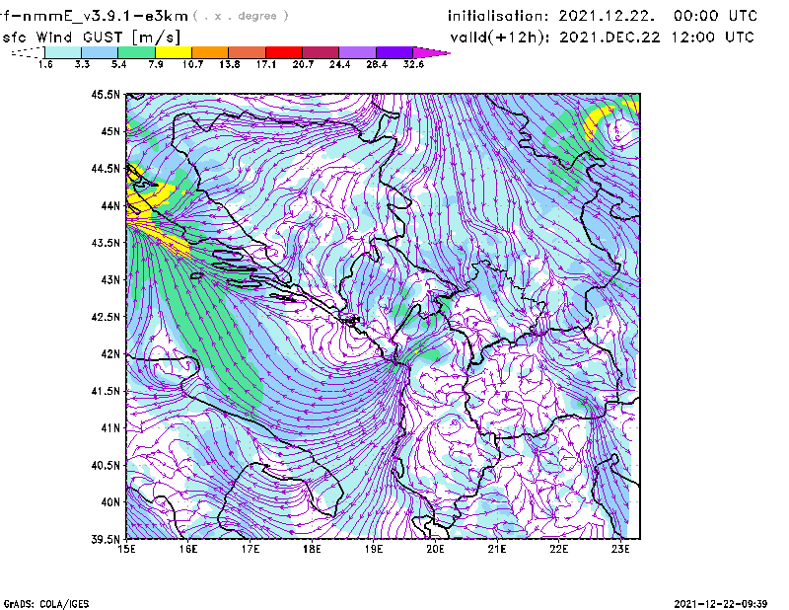Viewport: 789px width, 610px height.
Task: Click the '41N' latitude label
Action: [x=110, y=427]
